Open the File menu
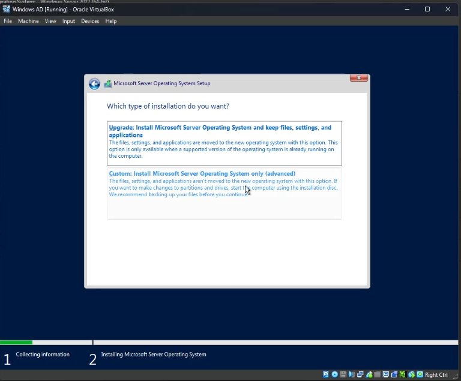This screenshot has height=381, width=461. coord(8,21)
